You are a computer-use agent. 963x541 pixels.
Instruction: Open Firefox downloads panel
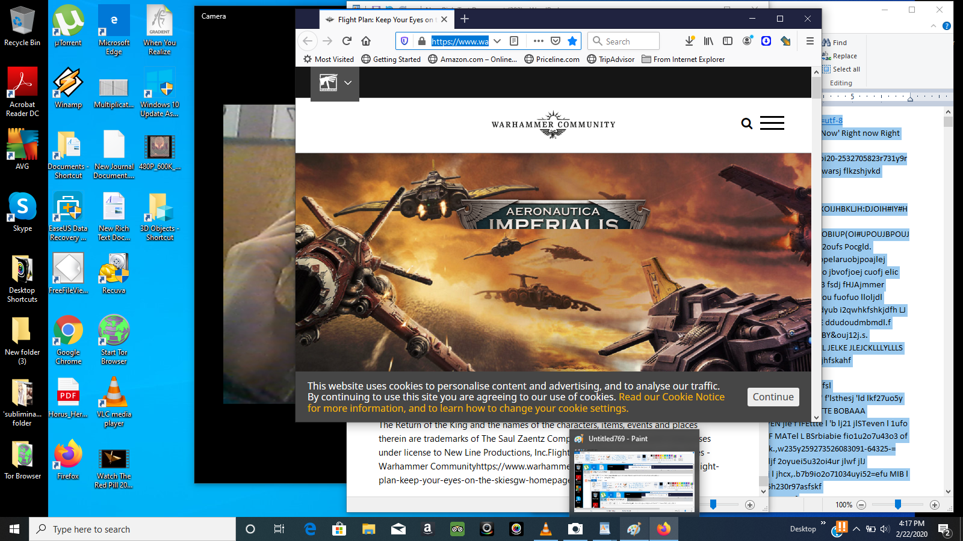pyautogui.click(x=689, y=41)
